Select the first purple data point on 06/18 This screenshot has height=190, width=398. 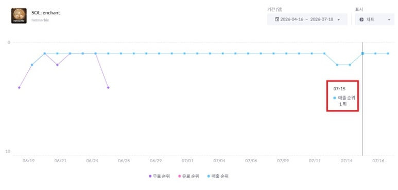point(19,87)
